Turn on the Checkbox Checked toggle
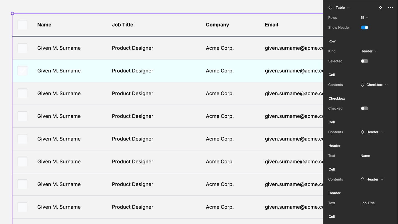This screenshot has width=398, height=224. click(x=364, y=108)
